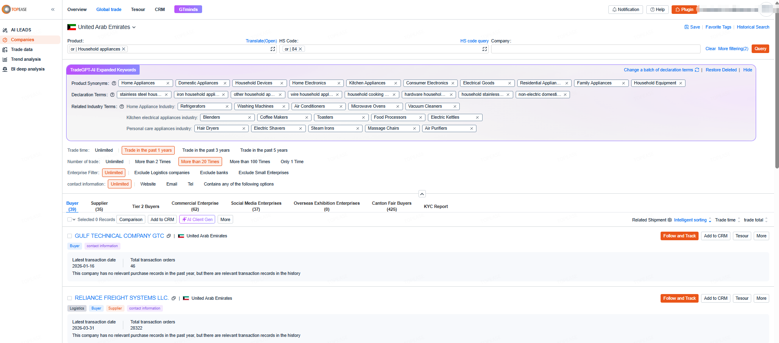This screenshot has height=343, width=779.
Task: Open the Intelligent sorting dropdown
Action: click(692, 220)
